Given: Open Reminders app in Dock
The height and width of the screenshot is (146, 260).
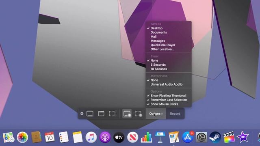Looking at the screenshot, I should pyautogui.click(x=63, y=137).
